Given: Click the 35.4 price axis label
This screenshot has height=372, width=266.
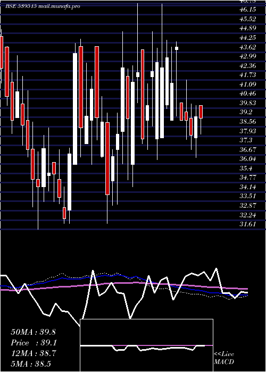Looking at the screenshot, I should point(246,168).
